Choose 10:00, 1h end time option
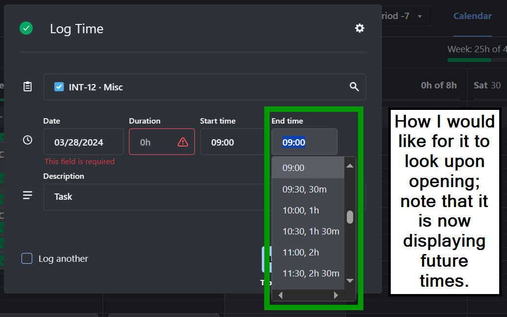The height and width of the screenshot is (317, 507). coord(301,210)
